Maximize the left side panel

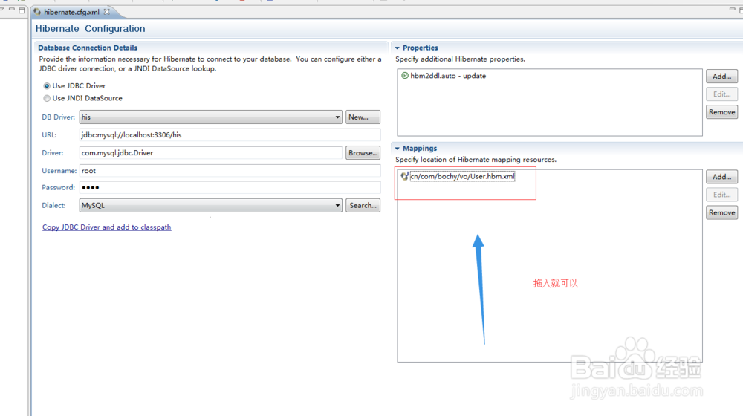tap(22, 10)
